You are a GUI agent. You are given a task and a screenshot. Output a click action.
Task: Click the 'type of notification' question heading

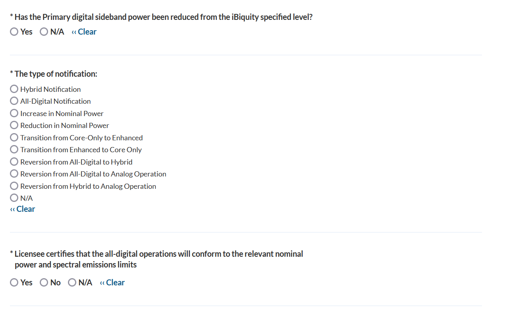pyautogui.click(x=56, y=74)
